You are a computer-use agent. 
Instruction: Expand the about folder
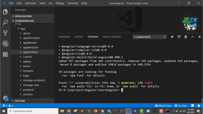click(x=32, y=33)
